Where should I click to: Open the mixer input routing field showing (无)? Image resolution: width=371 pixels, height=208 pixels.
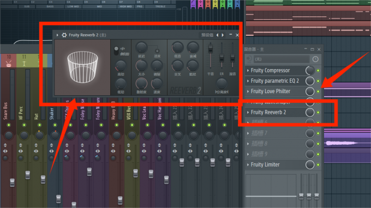[x=282, y=59]
